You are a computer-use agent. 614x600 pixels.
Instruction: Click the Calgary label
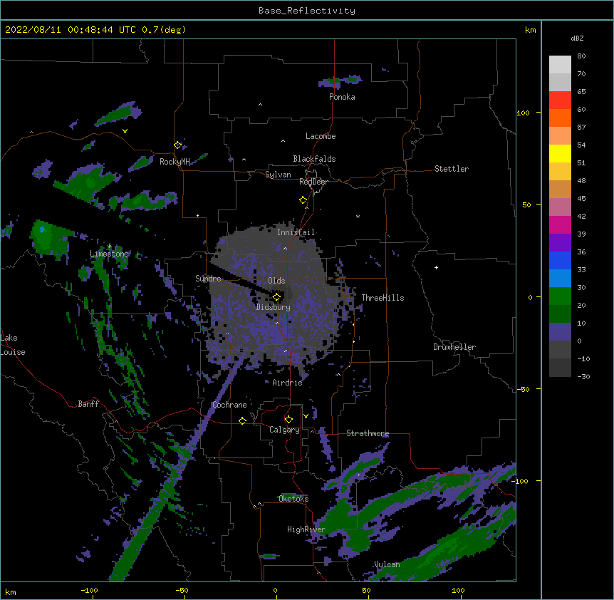284,430
